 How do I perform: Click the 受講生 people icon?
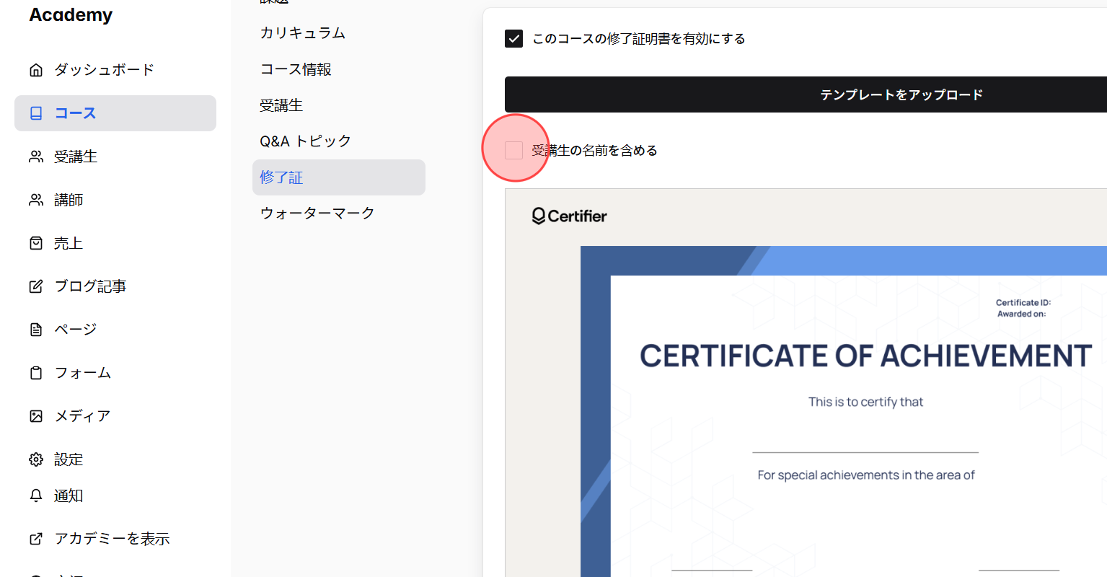pos(35,156)
